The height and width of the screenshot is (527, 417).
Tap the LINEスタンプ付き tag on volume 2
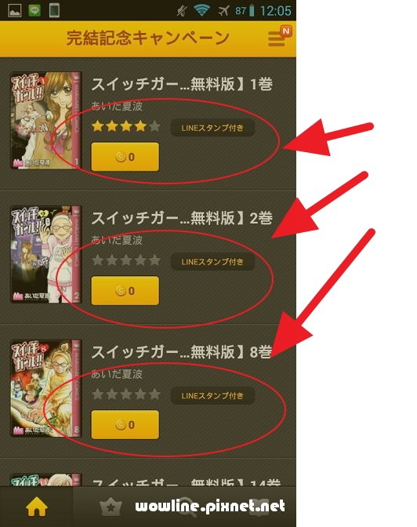(x=212, y=261)
